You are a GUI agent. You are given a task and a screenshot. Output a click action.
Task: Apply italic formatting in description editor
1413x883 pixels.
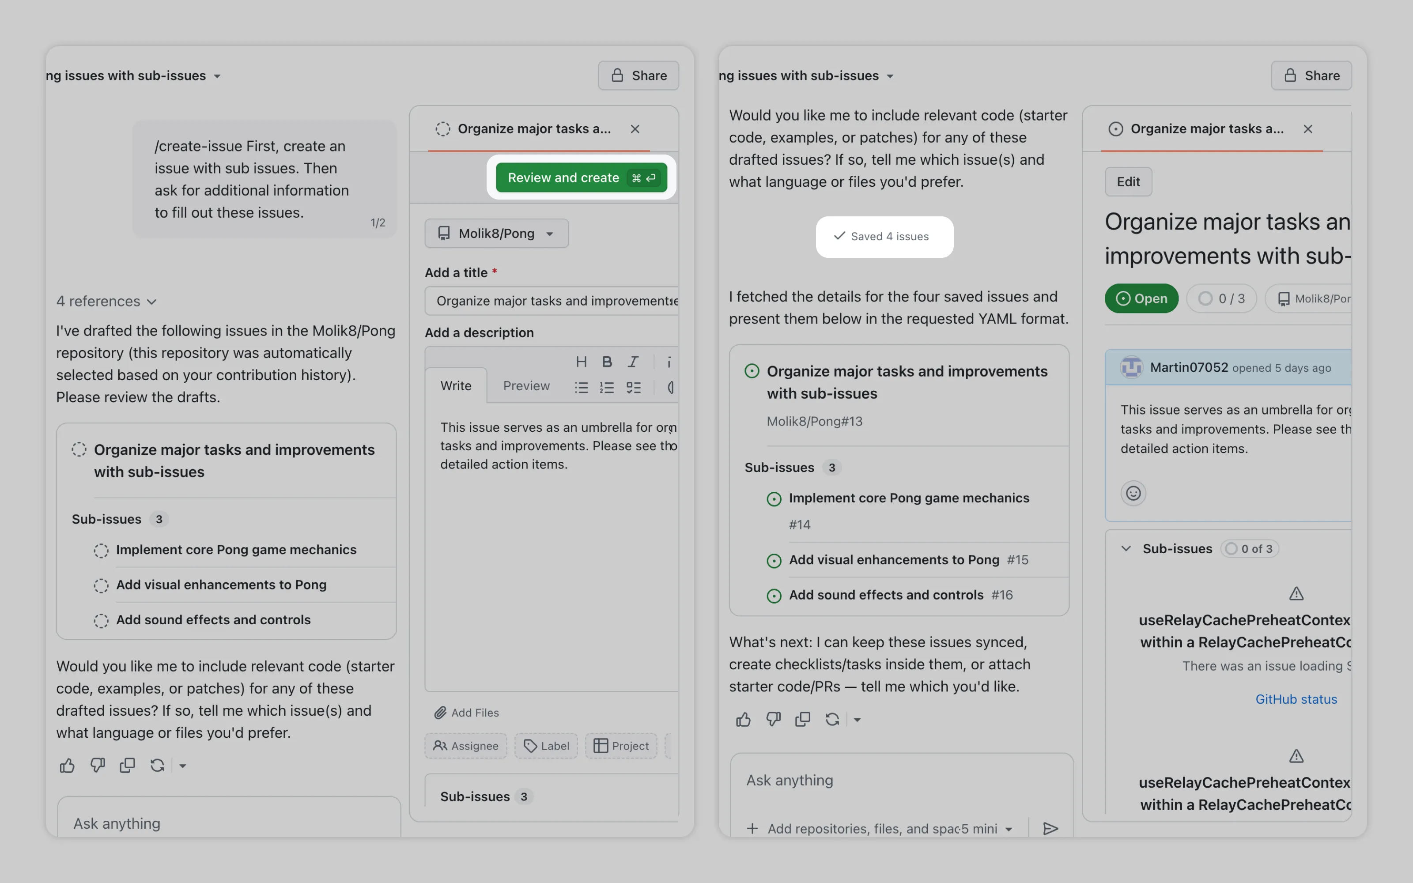633,362
